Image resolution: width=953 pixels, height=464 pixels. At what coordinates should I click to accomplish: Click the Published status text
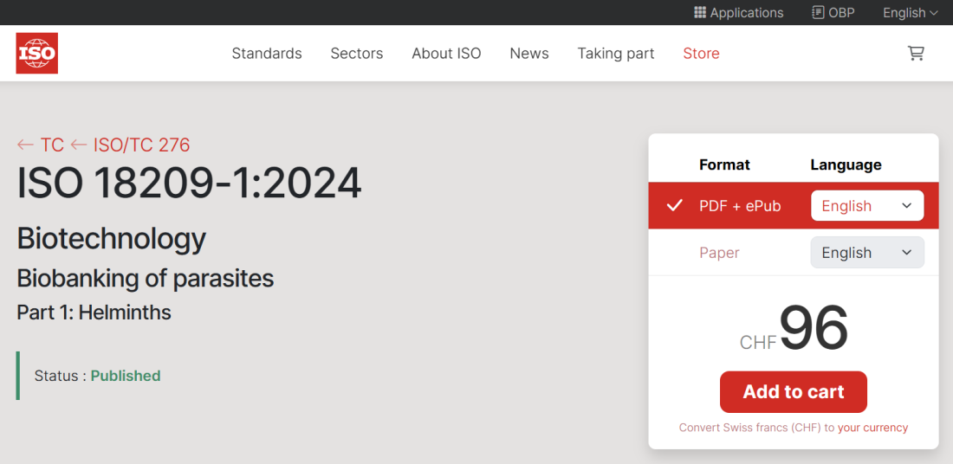click(x=126, y=376)
